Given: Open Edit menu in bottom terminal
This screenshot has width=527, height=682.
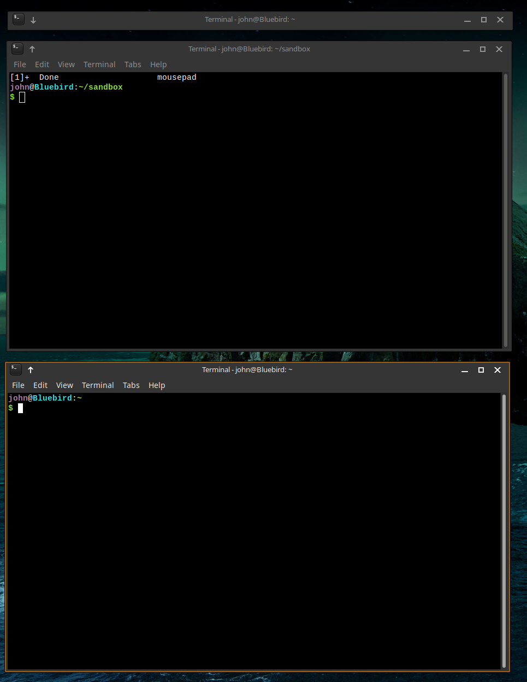Looking at the screenshot, I should pos(40,385).
